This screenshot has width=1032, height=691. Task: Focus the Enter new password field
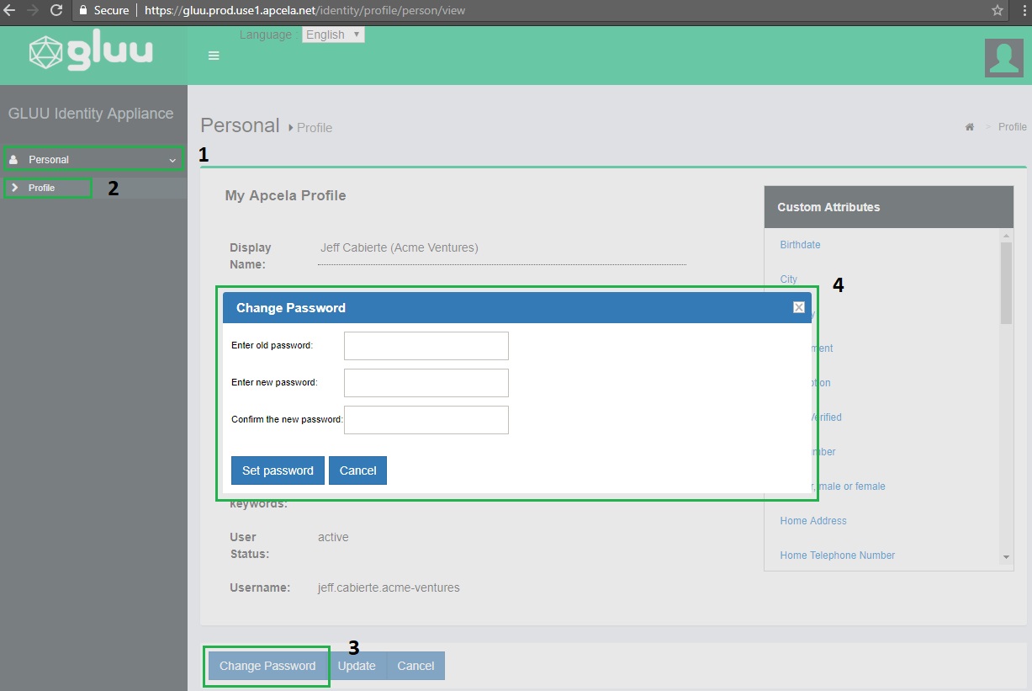pos(426,383)
